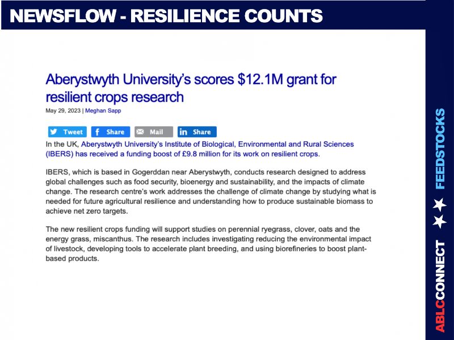
Task: Click the LinkedIn 'in' icon
Action: [184, 132]
